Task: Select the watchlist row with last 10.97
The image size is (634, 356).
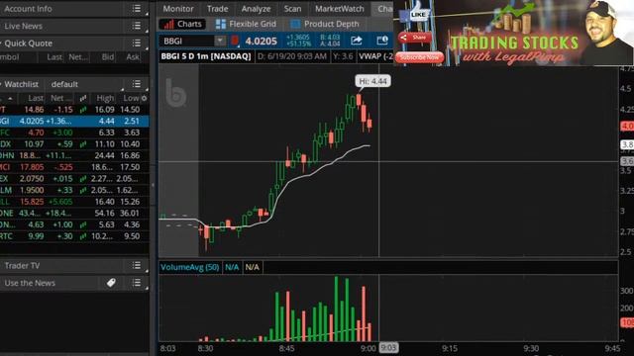Action: (74, 144)
